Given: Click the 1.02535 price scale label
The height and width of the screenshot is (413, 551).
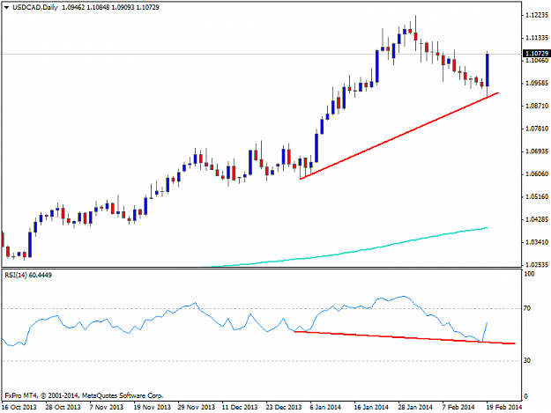Looking at the screenshot, I should pos(537,265).
